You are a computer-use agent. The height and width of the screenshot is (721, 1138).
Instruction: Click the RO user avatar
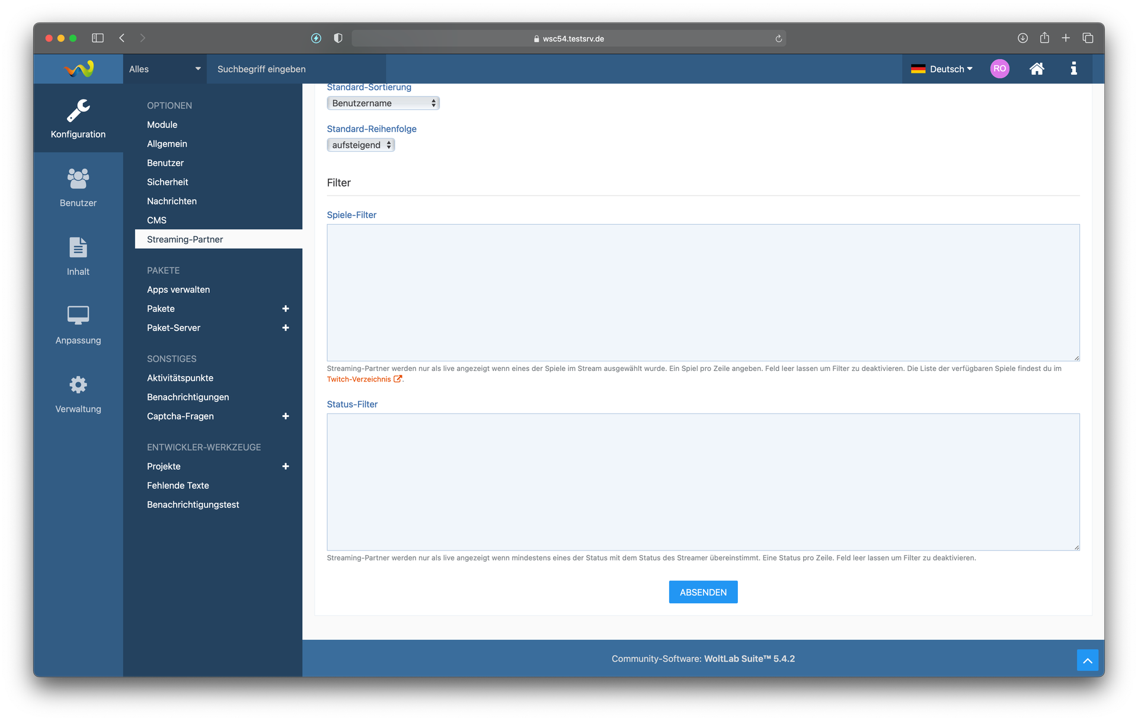[x=999, y=69]
